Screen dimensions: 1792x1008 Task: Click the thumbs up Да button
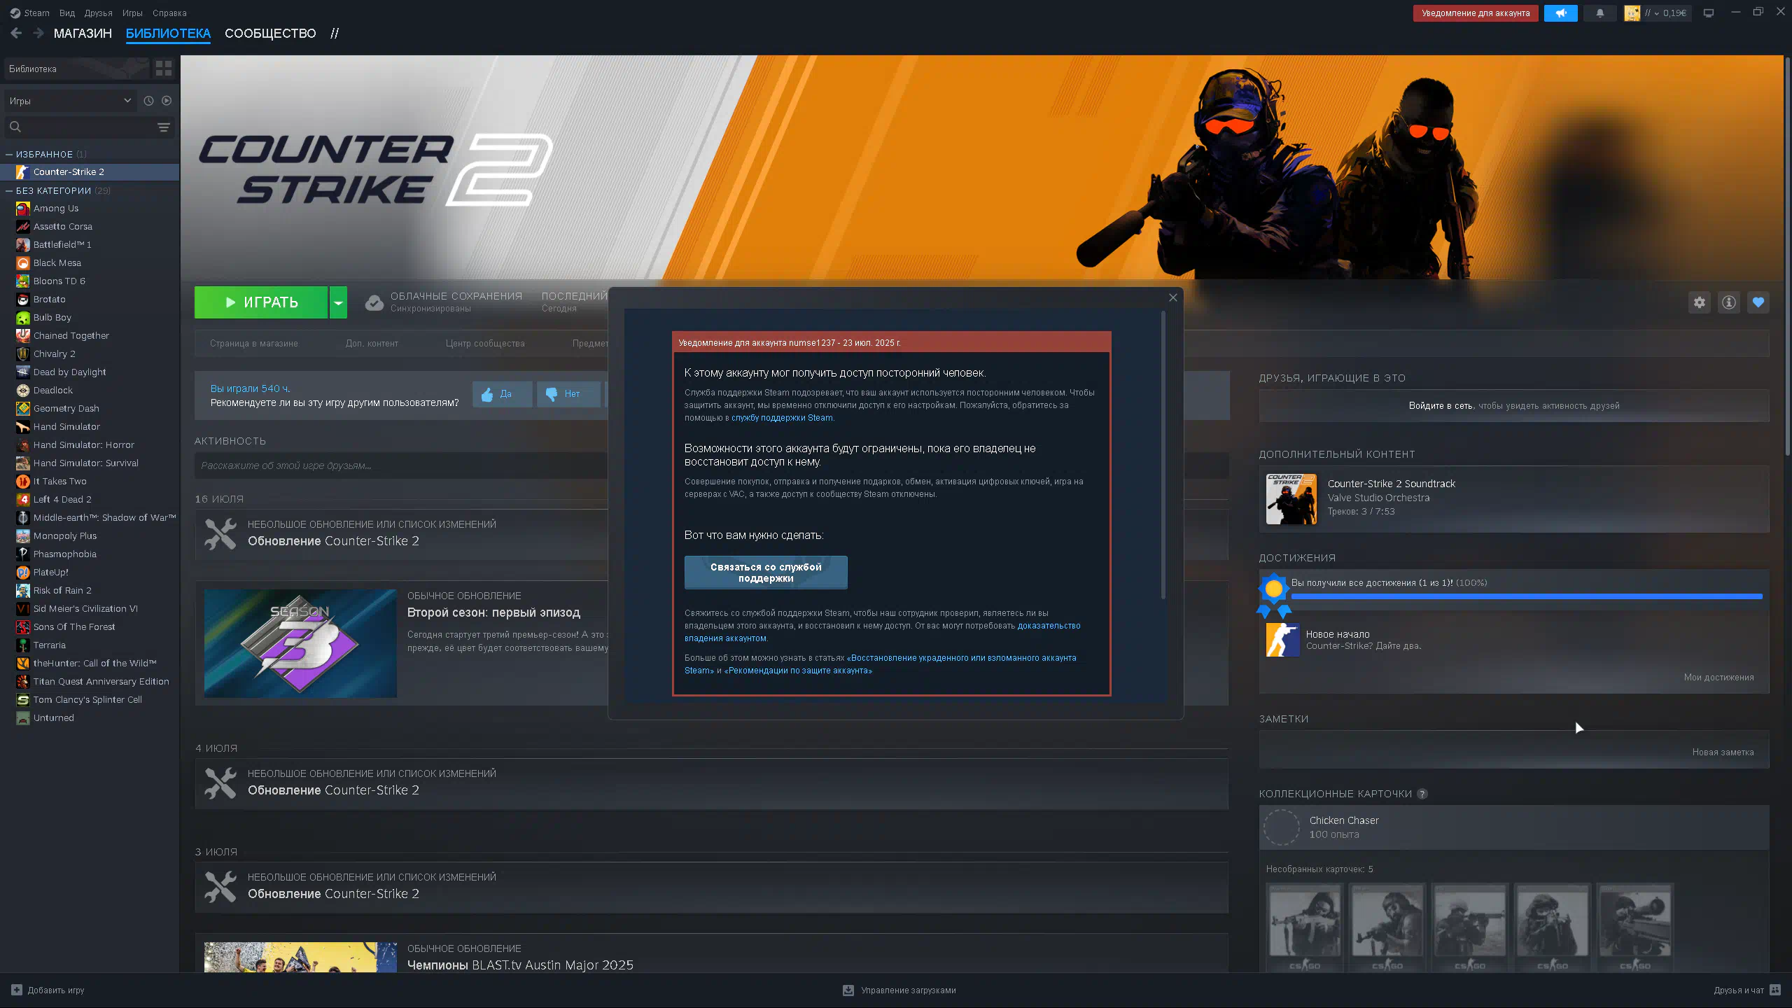502,394
